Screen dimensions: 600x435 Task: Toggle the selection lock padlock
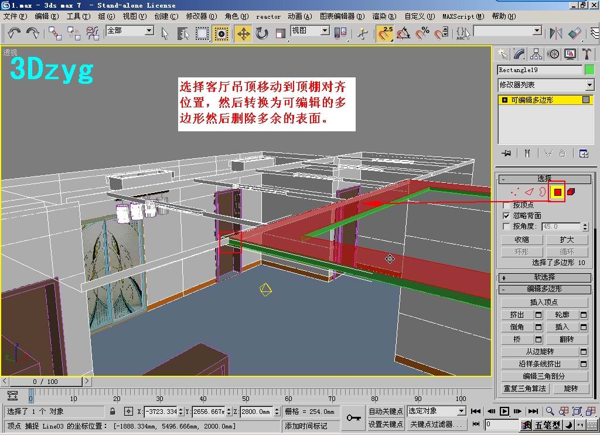(x=112, y=412)
